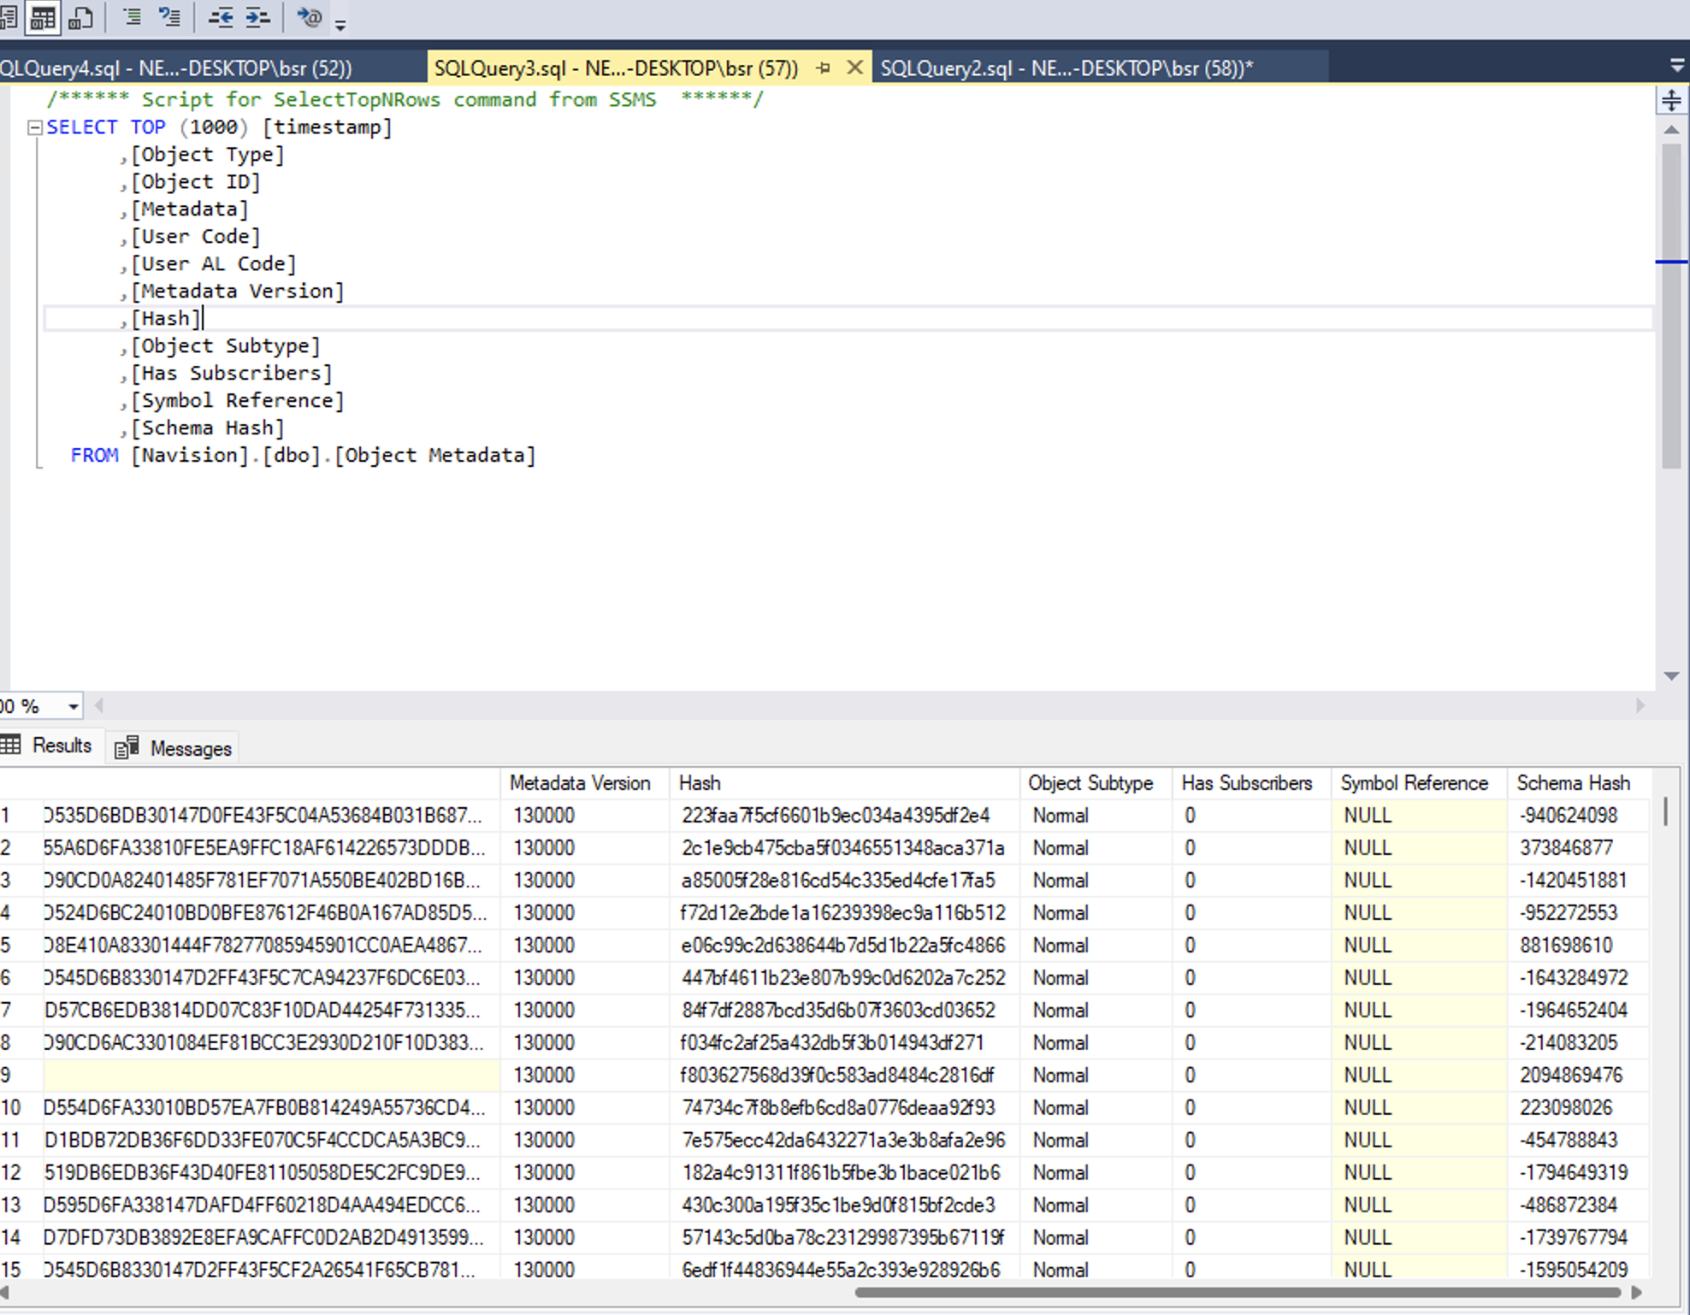Pin the SQLQuery3.sql tab
Image resolution: width=1690 pixels, height=1315 pixels.
[824, 68]
